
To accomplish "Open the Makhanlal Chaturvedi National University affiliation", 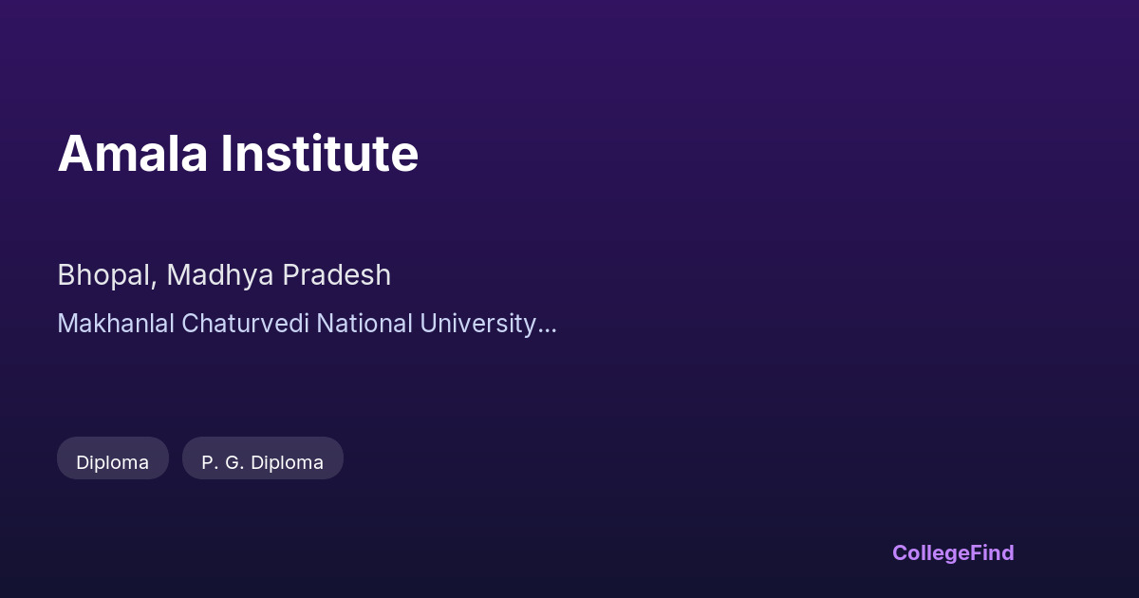I will (x=306, y=324).
